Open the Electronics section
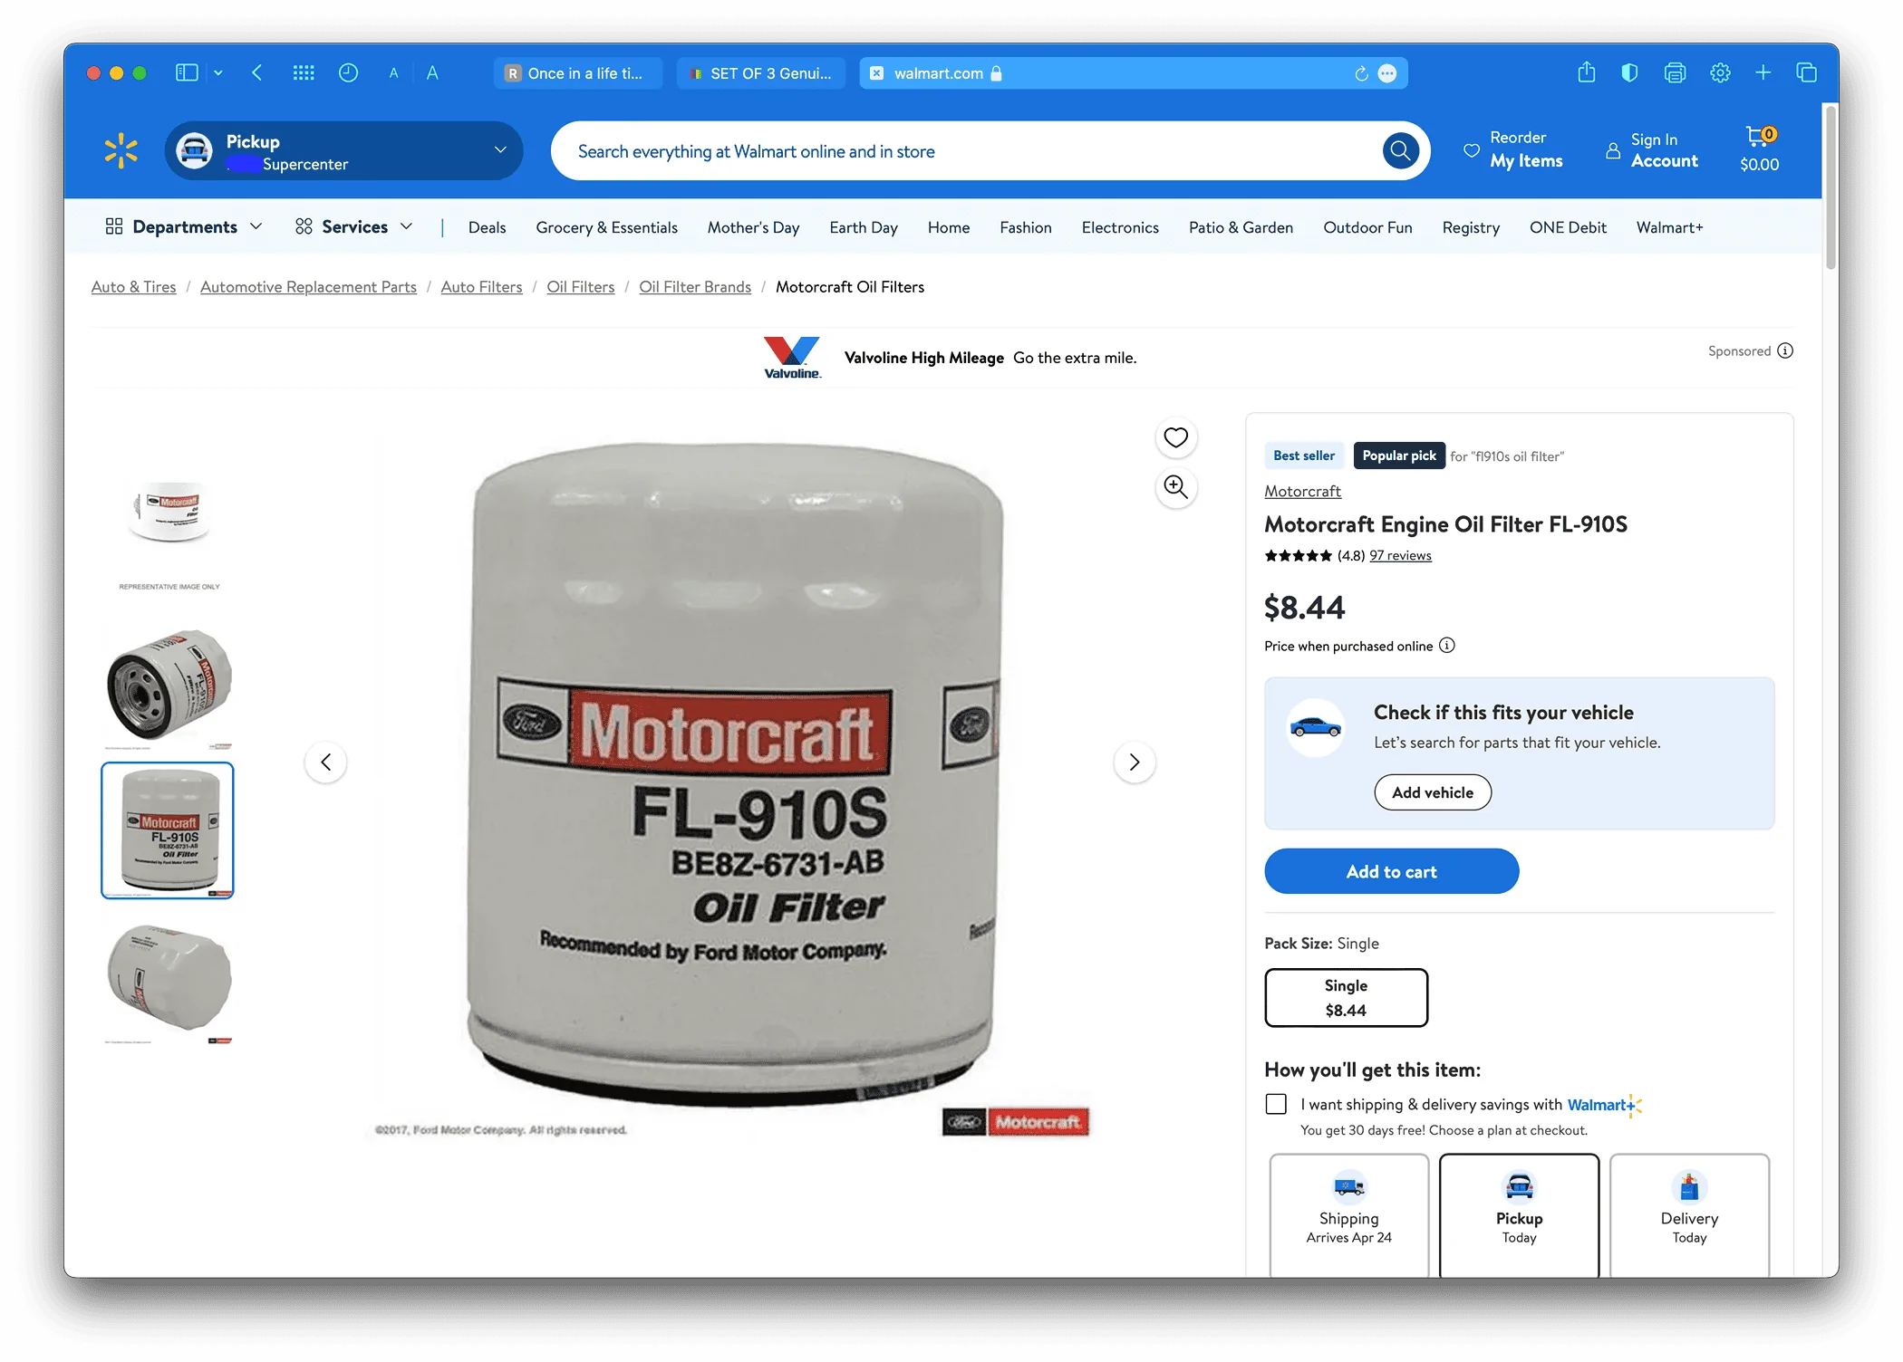 point(1120,227)
